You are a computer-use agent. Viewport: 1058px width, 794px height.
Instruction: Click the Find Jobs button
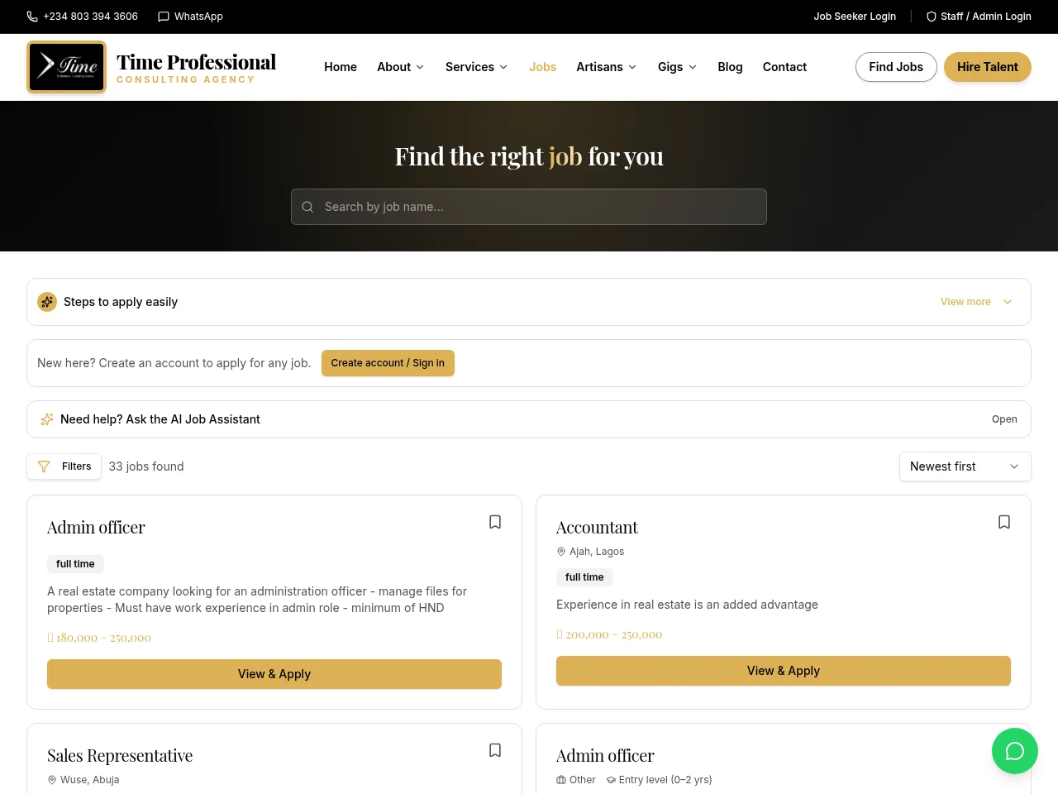[896, 67]
